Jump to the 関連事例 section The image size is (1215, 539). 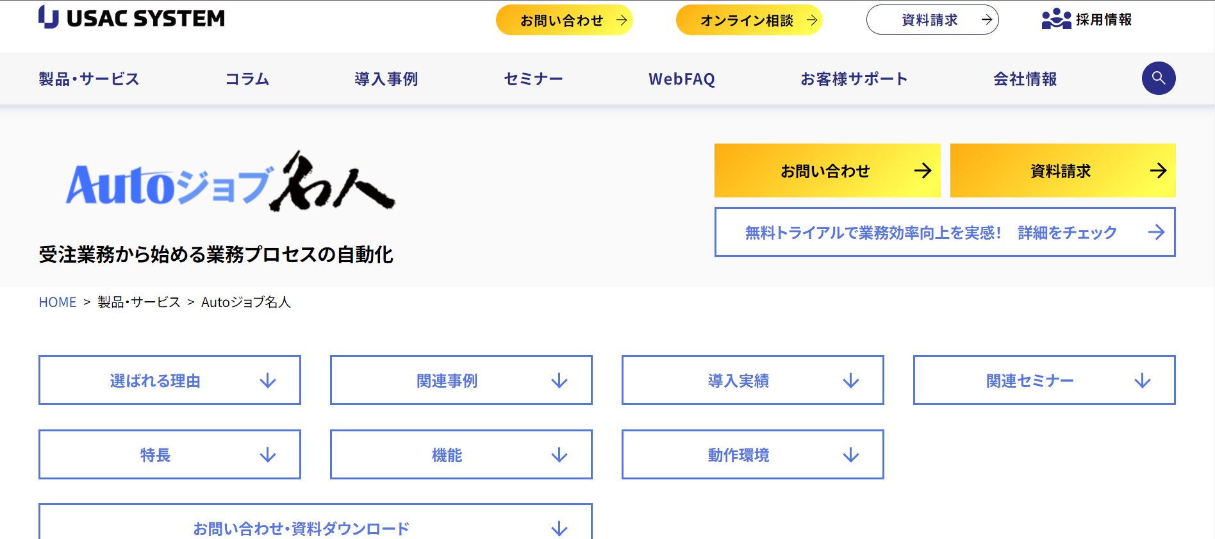click(x=461, y=380)
